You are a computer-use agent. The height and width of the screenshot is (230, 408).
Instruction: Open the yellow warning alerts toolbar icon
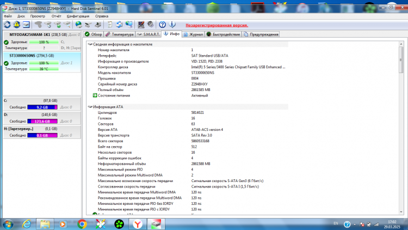(17, 25)
